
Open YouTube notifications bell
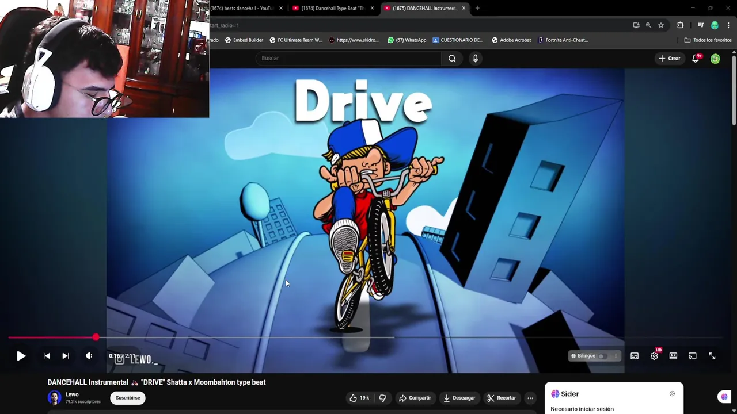click(696, 58)
